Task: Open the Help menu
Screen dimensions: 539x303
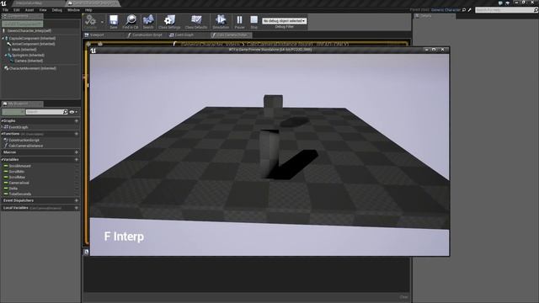Action: pyautogui.click(x=88, y=10)
